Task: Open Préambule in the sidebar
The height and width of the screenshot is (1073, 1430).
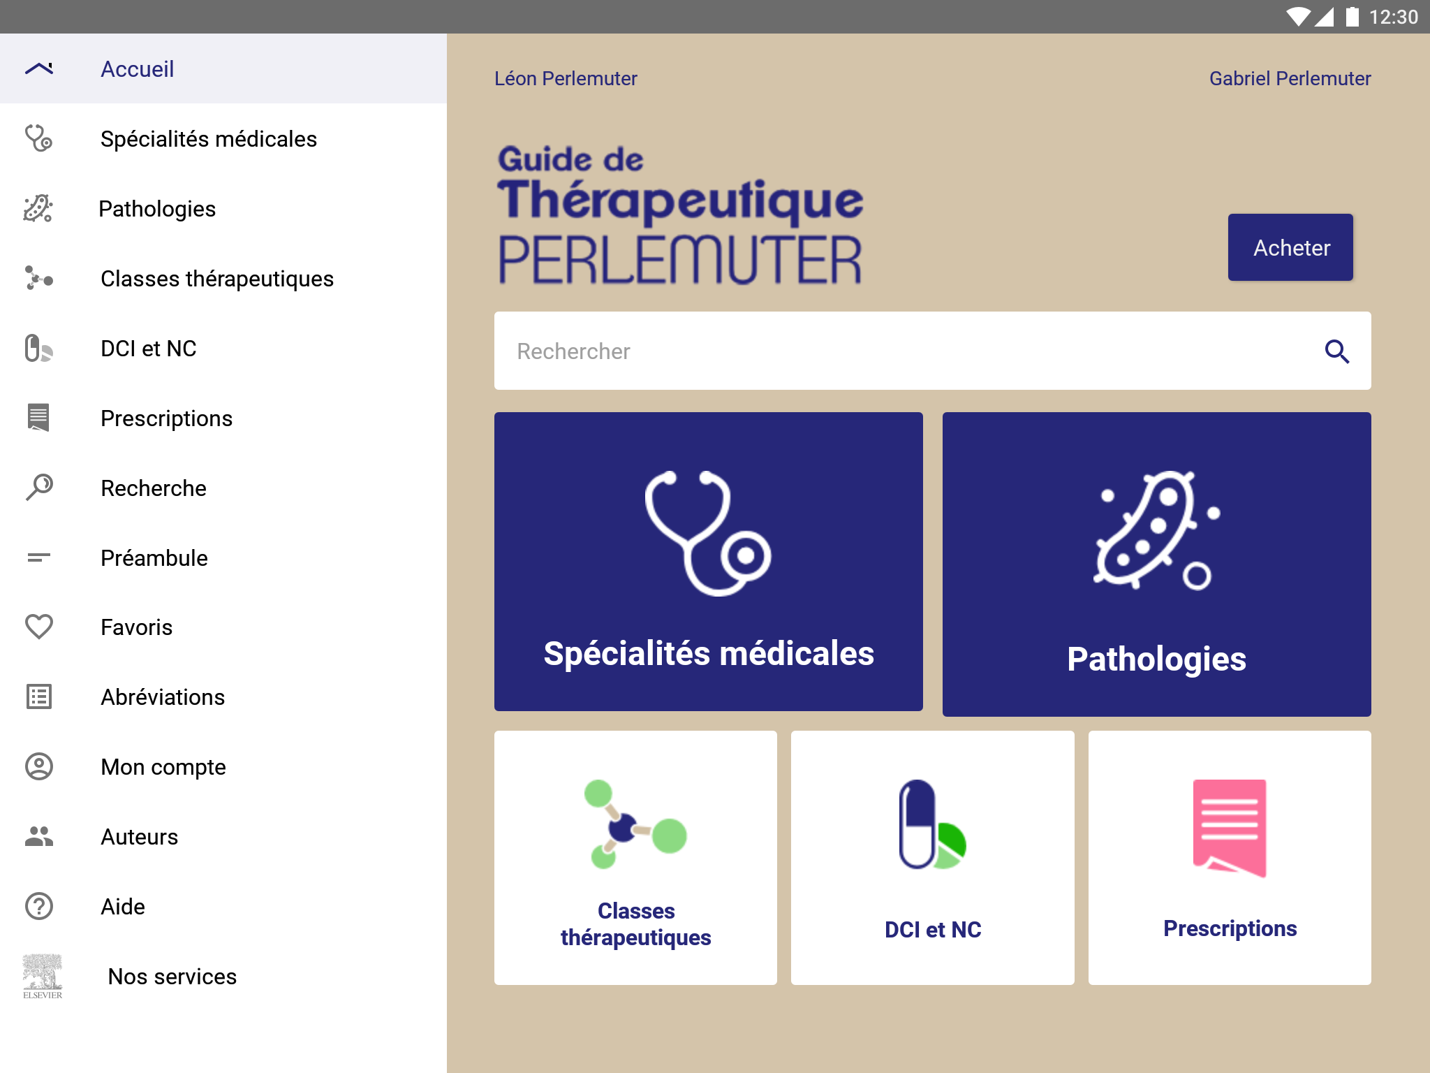Action: [223, 557]
